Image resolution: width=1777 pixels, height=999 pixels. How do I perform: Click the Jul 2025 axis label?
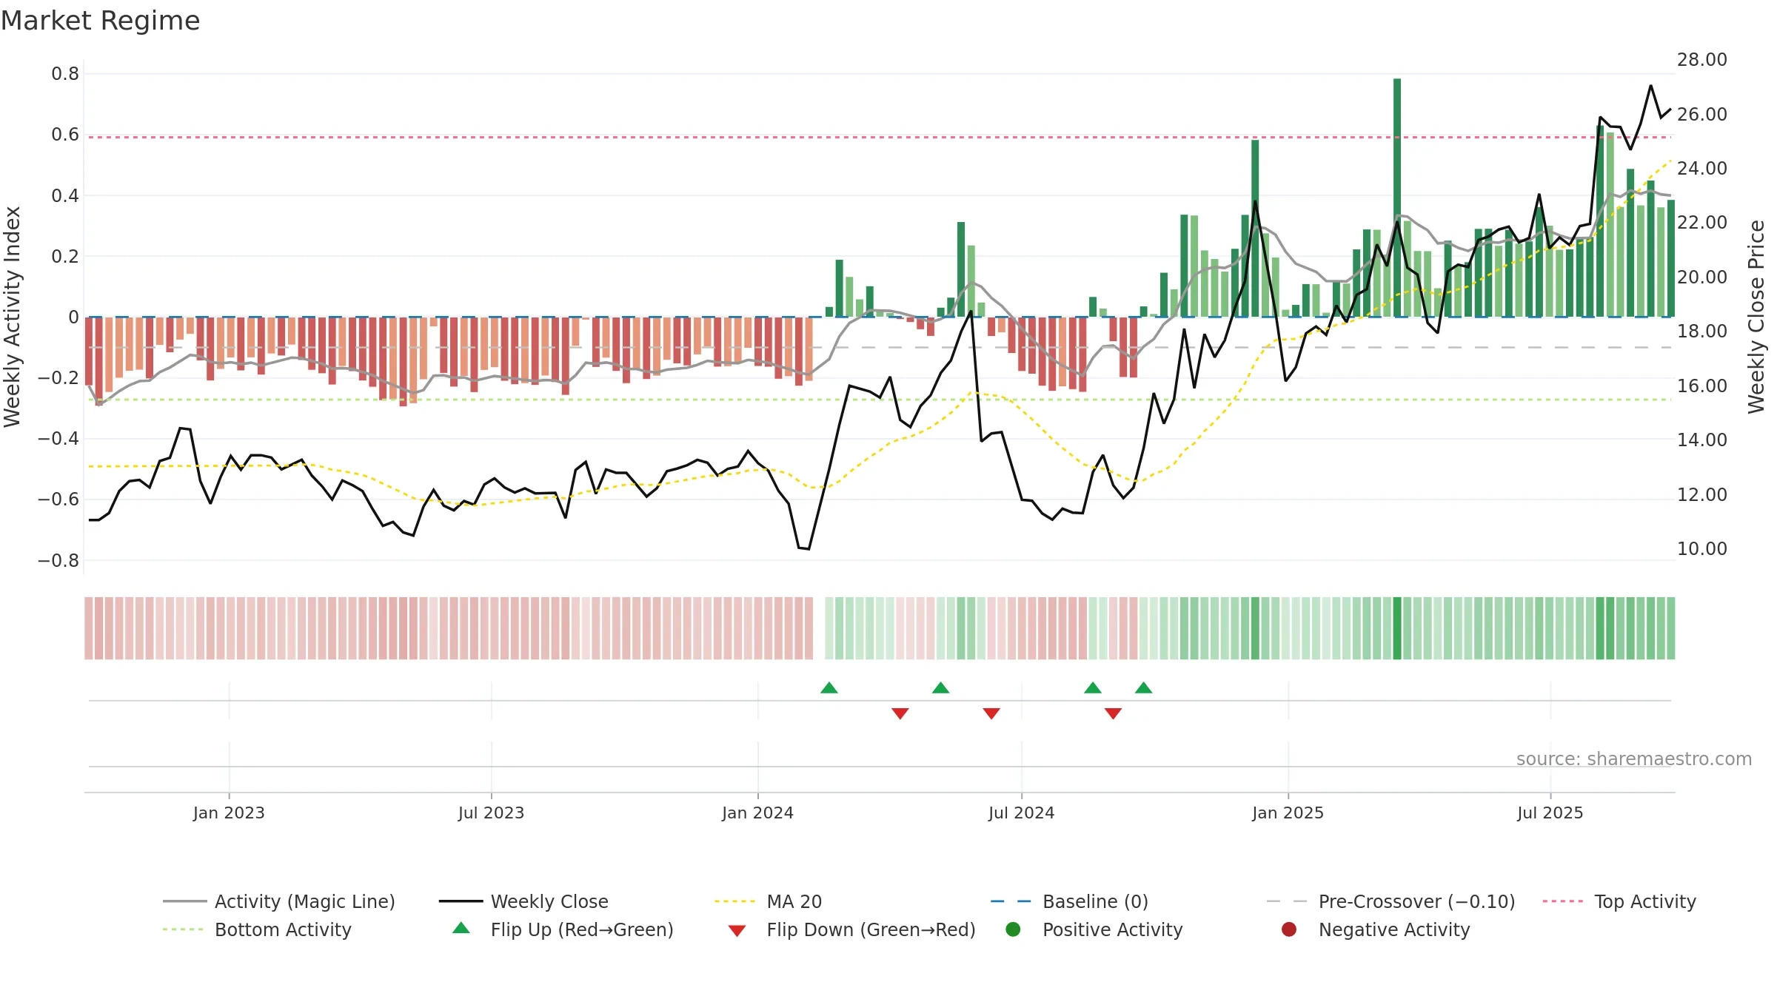click(x=1550, y=813)
